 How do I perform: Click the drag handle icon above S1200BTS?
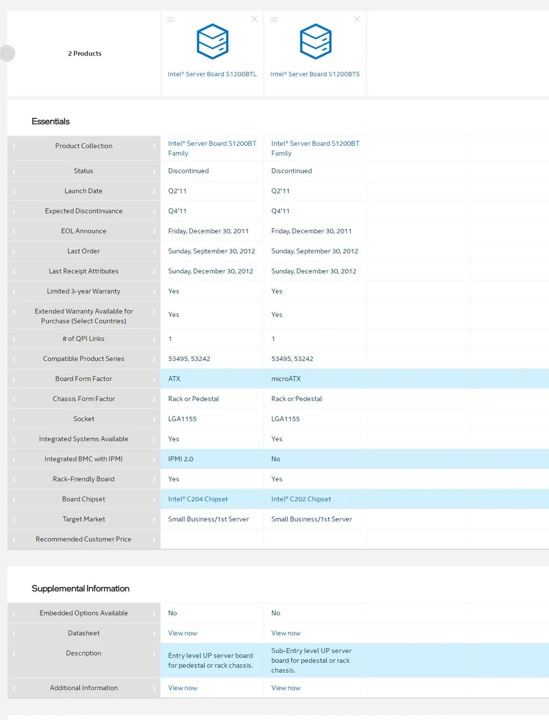274,20
